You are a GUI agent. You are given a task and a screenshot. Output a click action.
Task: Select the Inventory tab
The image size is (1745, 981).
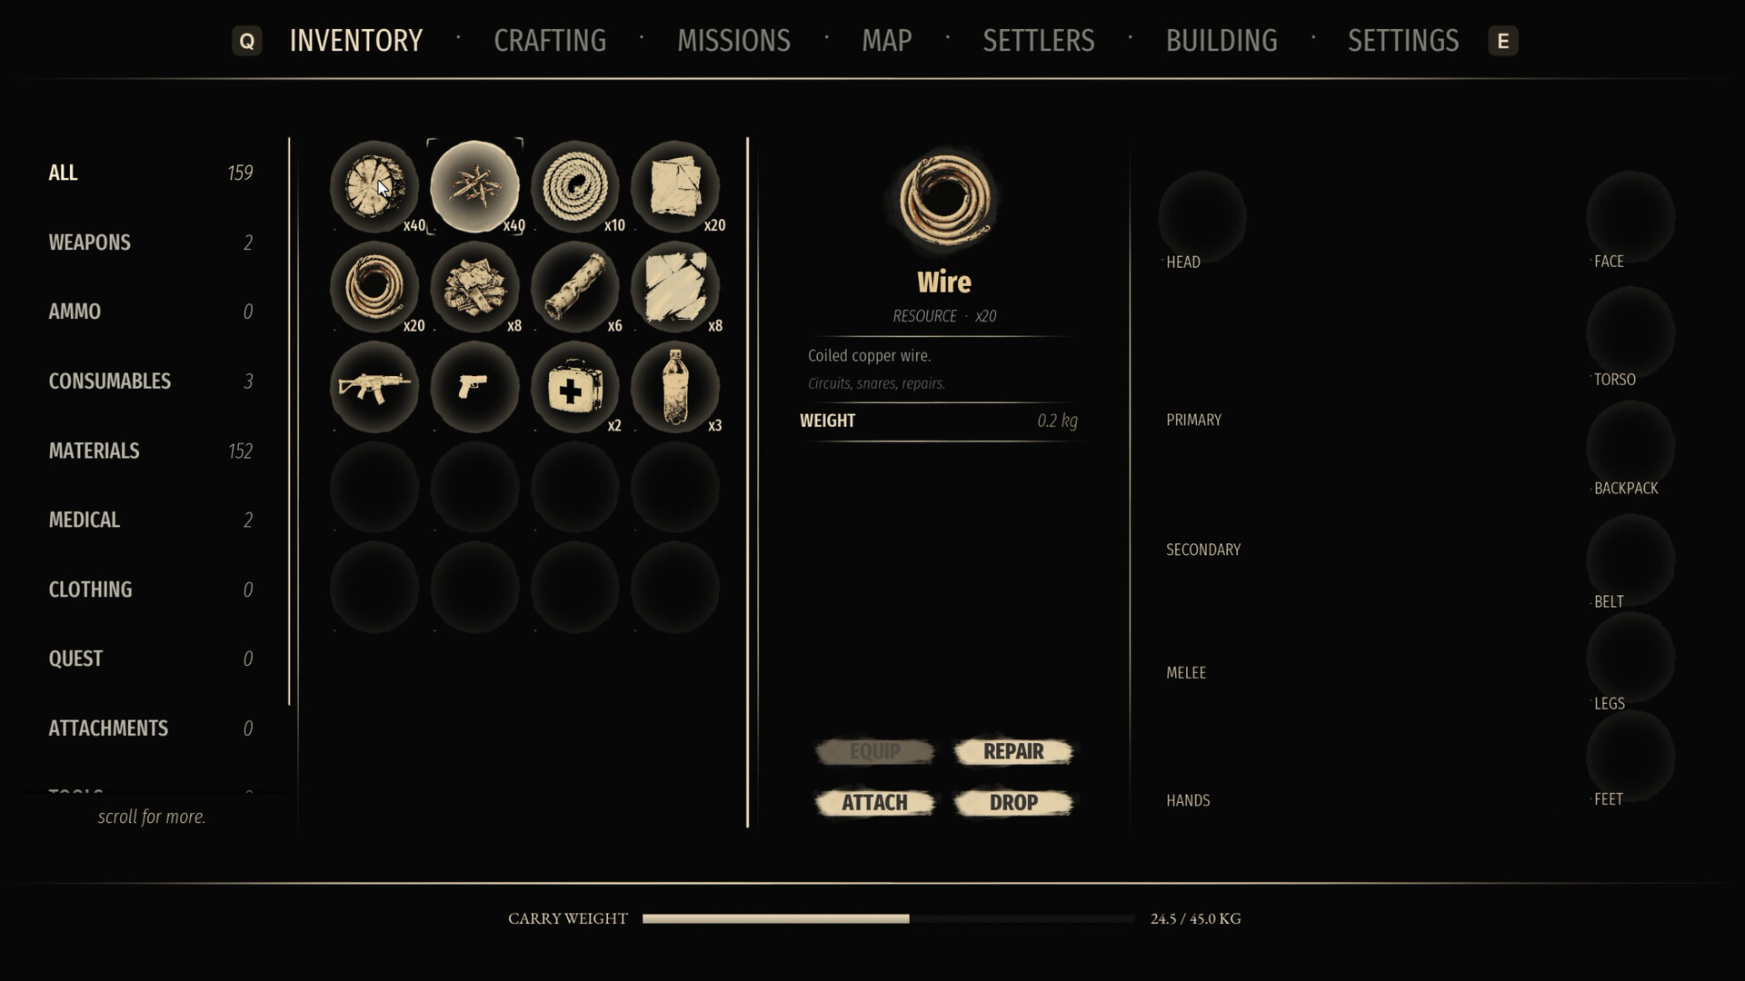point(356,41)
